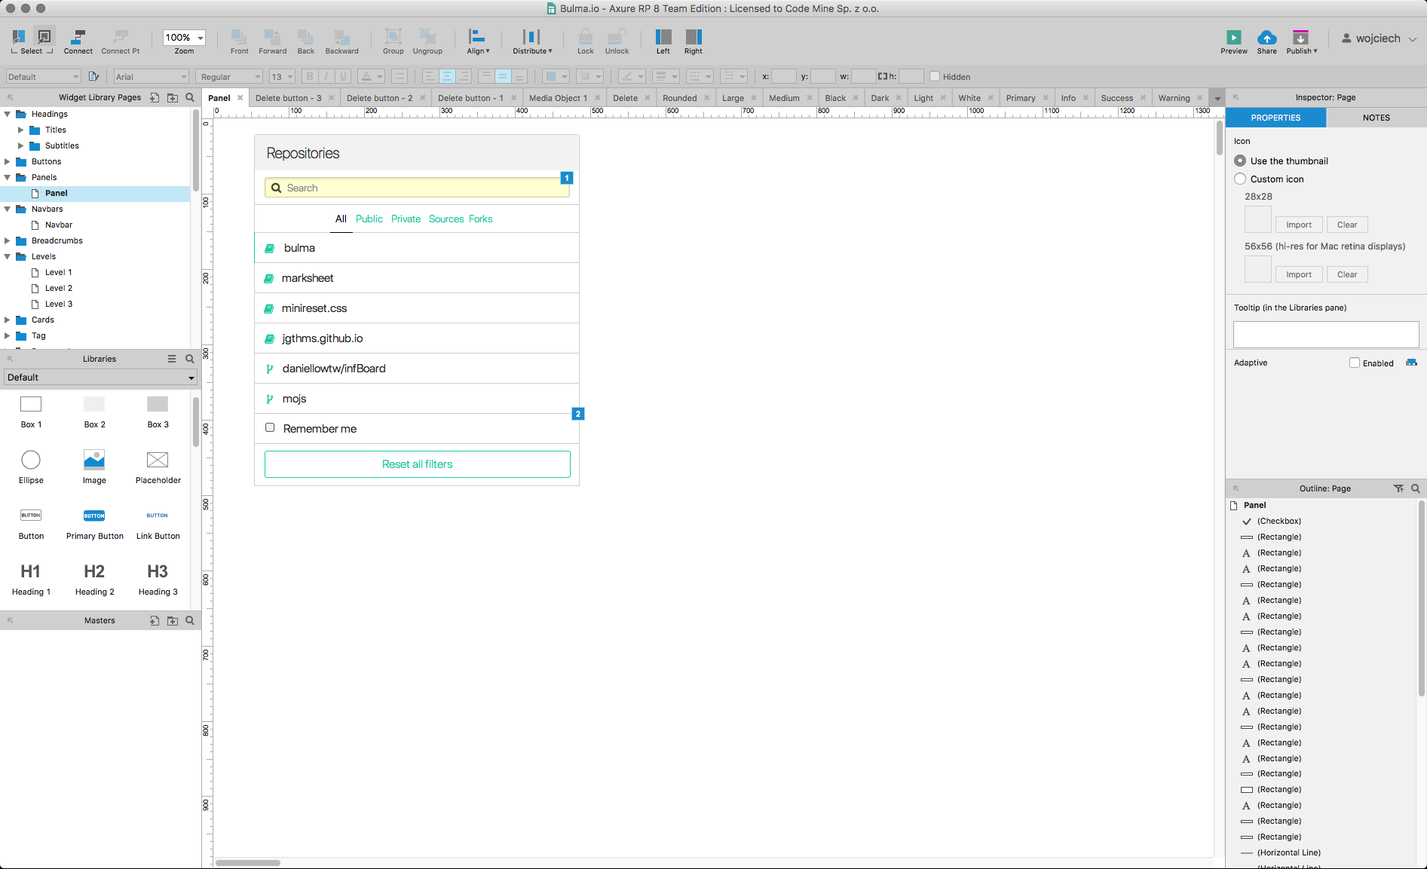This screenshot has height=869, width=1427.
Task: Click the Align tool icon
Action: point(477,37)
